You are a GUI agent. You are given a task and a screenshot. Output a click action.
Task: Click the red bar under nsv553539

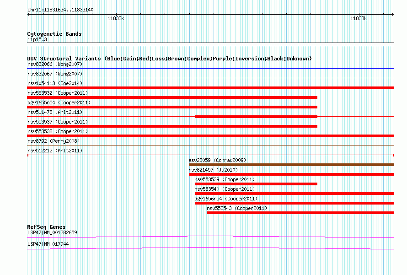[x=256, y=184]
